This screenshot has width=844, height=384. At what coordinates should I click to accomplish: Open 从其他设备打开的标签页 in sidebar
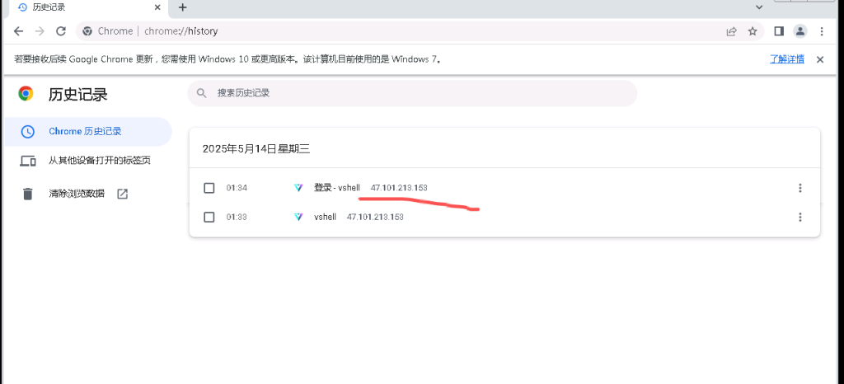point(99,161)
